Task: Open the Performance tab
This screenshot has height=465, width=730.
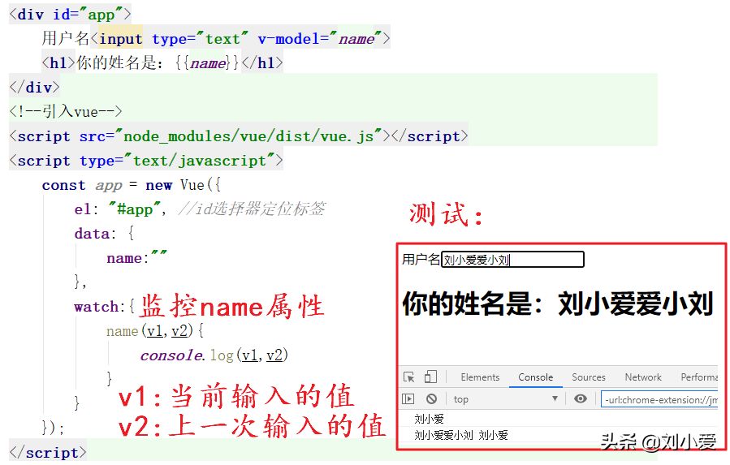Action: [699, 377]
